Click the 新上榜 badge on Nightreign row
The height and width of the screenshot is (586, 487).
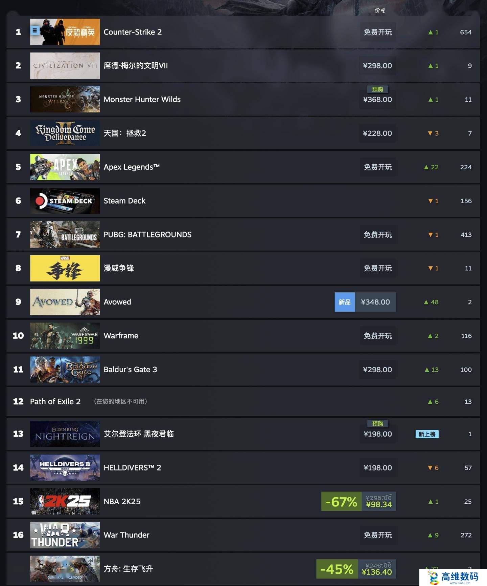427,434
